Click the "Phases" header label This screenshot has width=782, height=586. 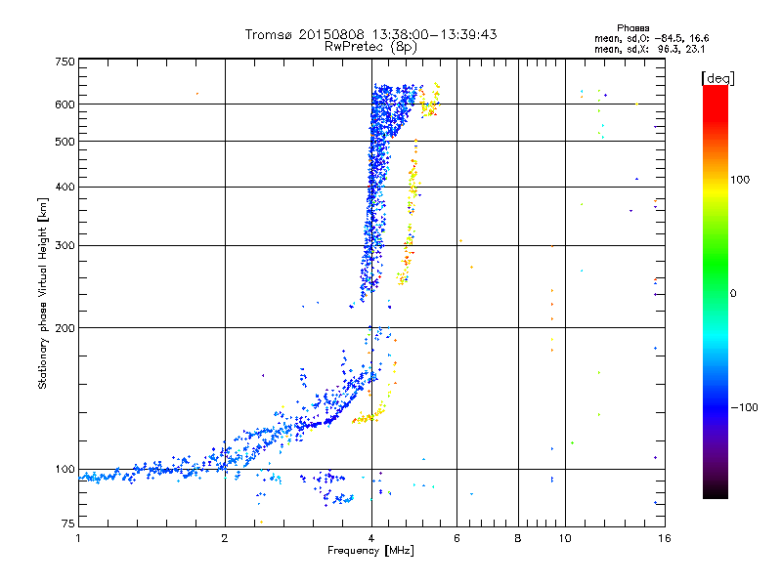coord(632,28)
